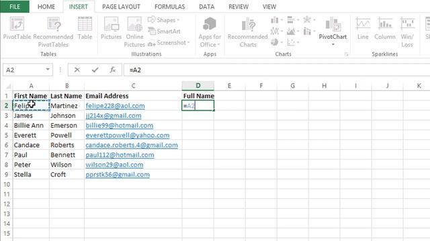Open Insert Function (fx)

click(x=113, y=70)
